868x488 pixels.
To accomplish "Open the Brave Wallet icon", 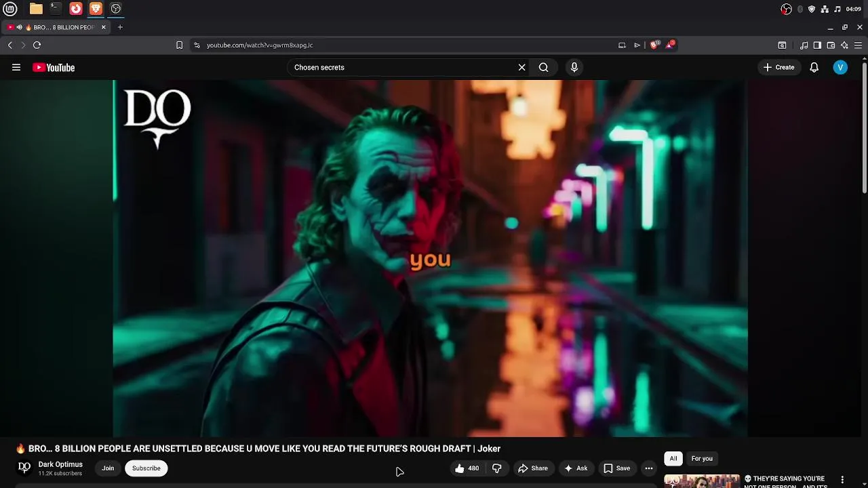I will click(x=831, y=45).
